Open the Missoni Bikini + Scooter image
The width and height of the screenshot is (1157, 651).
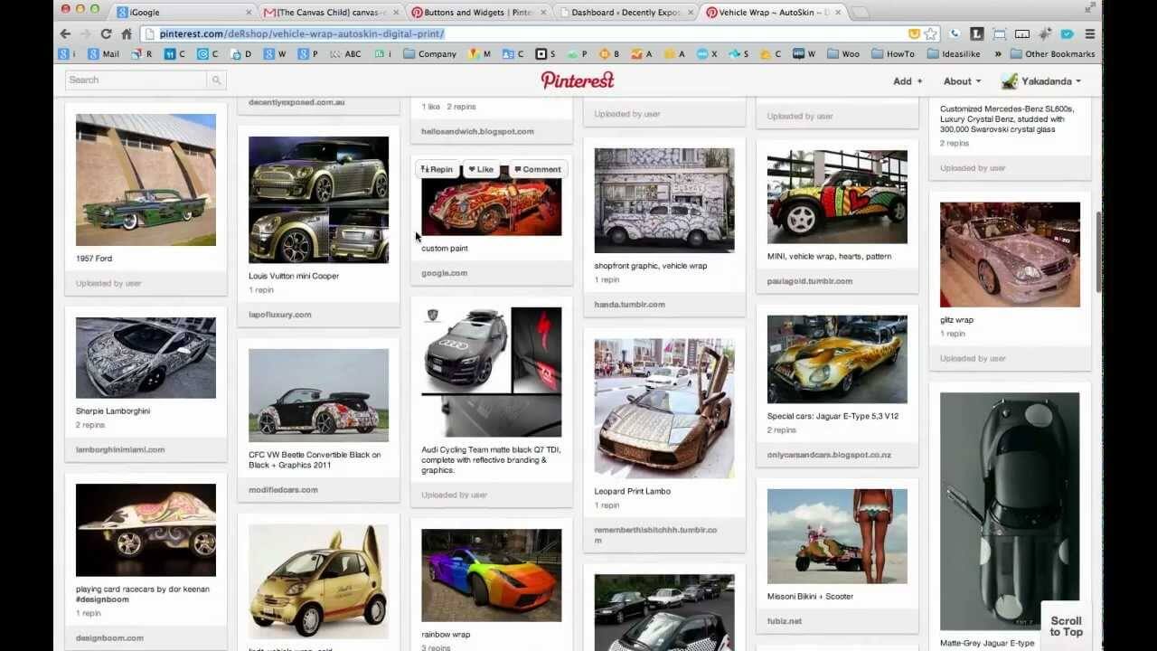point(837,536)
